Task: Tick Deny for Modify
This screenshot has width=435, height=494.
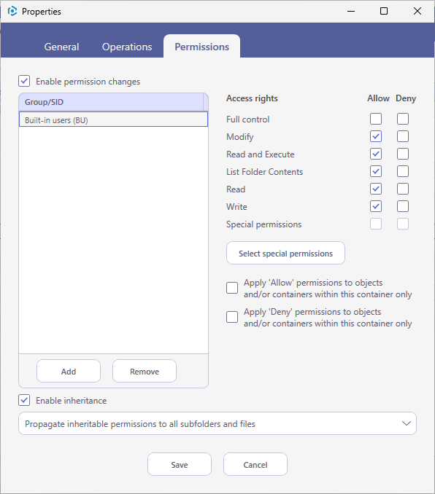Action: pos(403,136)
